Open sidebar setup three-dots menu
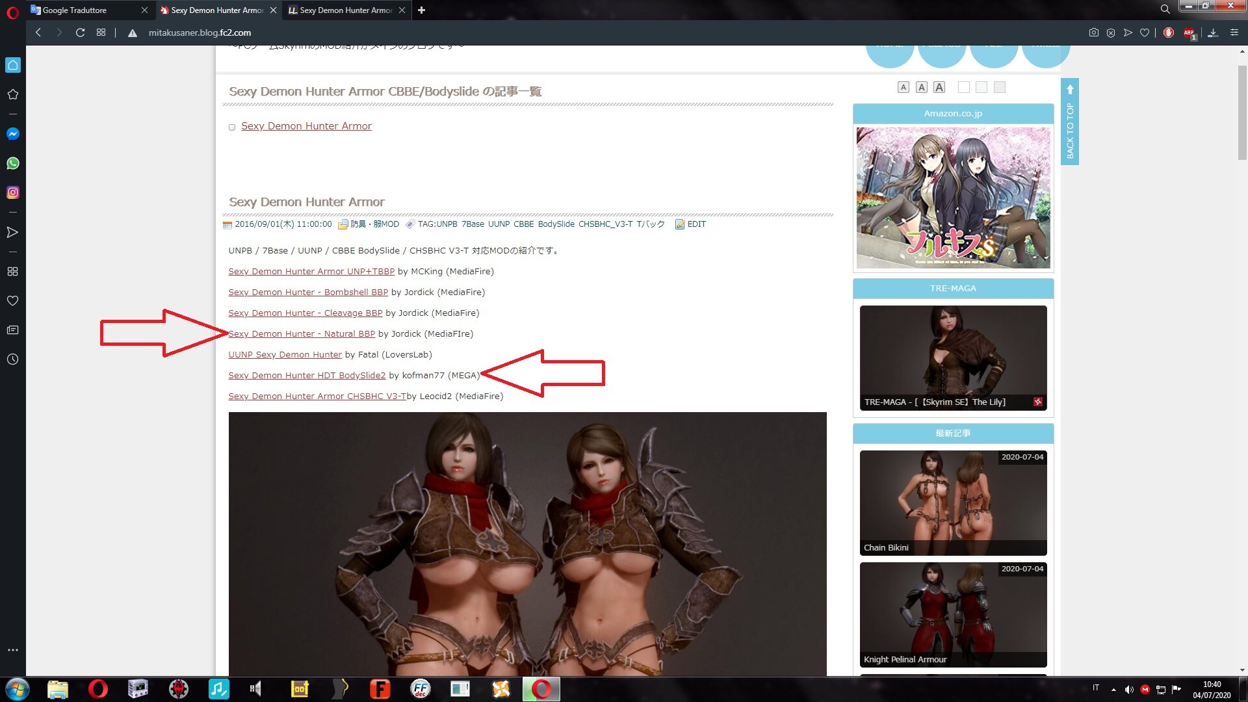Viewport: 1248px width, 702px height. (x=12, y=650)
